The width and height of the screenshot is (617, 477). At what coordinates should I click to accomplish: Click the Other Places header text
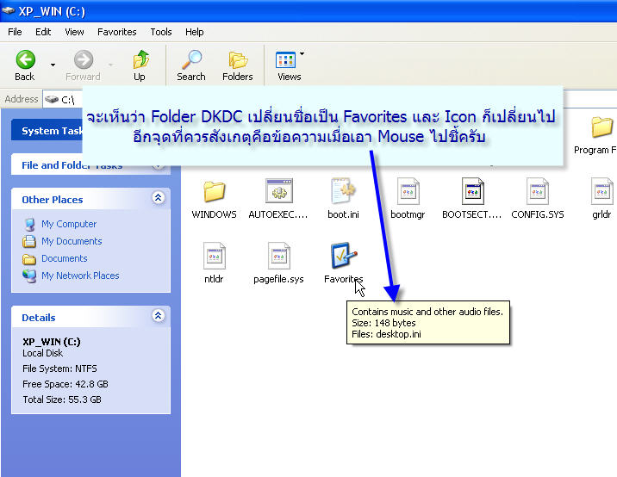[x=53, y=200]
